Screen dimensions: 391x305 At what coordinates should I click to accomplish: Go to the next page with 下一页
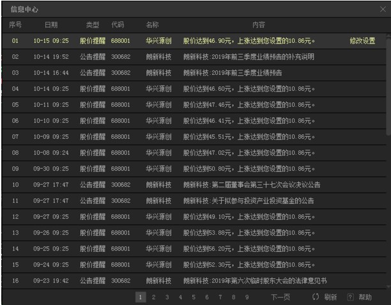(280, 297)
